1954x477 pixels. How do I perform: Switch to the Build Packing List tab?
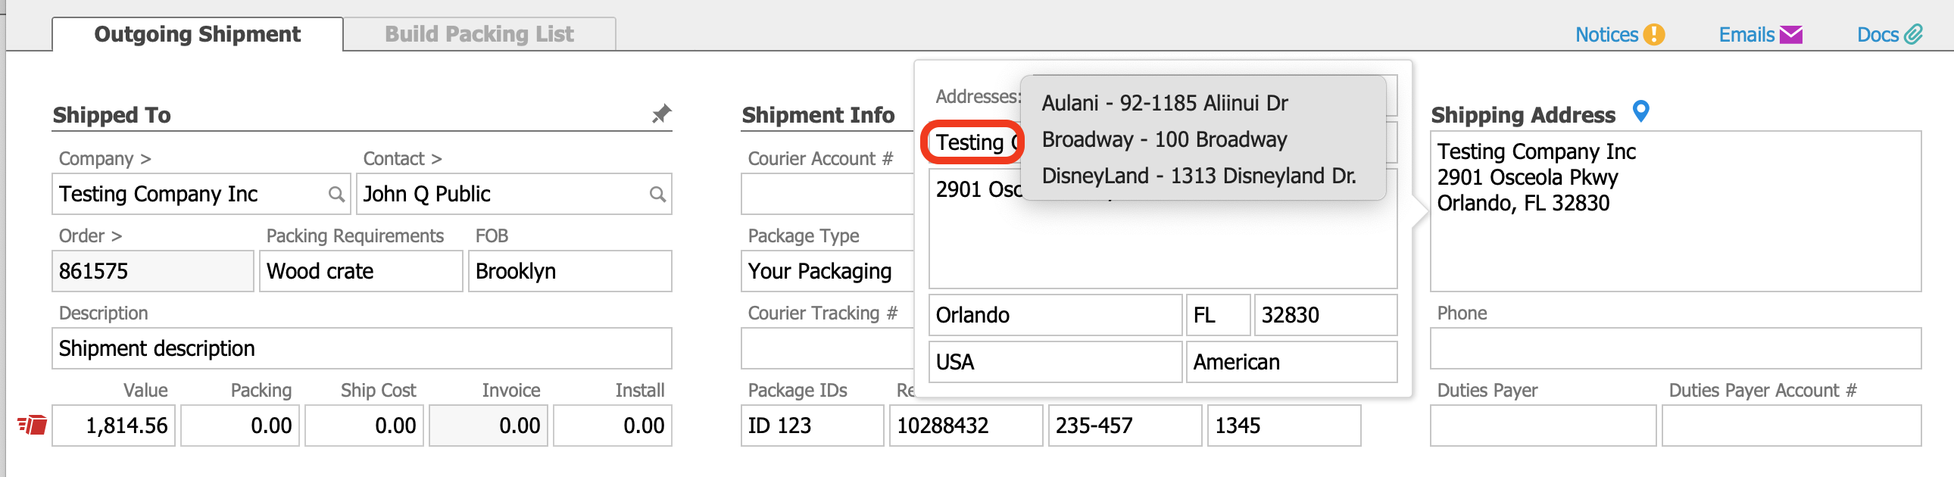click(479, 34)
